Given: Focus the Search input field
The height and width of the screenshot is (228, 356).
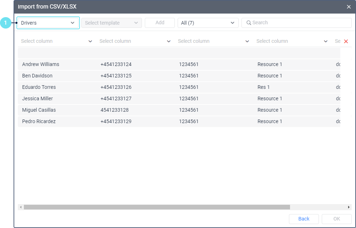Looking at the screenshot, I should click(x=300, y=23).
